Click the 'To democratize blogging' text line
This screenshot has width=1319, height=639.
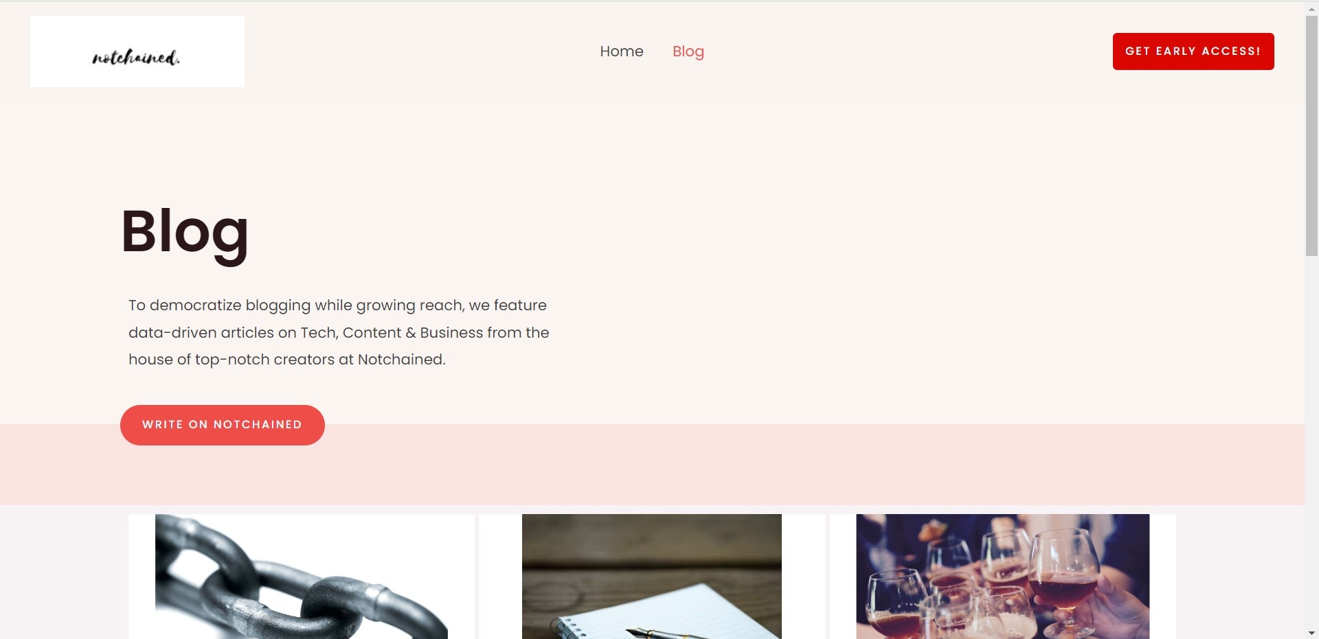[x=337, y=305]
